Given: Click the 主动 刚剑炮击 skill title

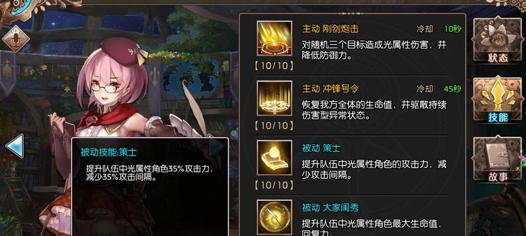Looking at the screenshot, I should (x=330, y=29).
